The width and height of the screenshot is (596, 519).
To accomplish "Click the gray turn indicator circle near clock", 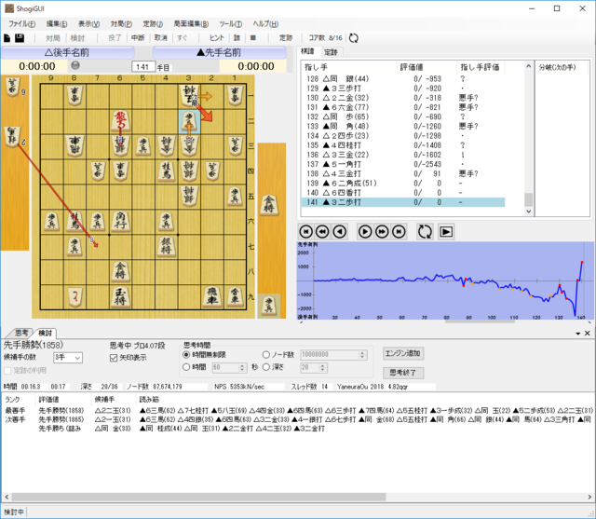I will [x=75, y=65].
